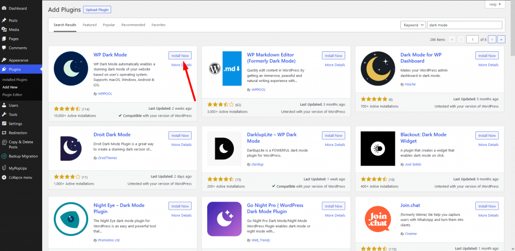Click the Backup Migration icon

pyautogui.click(x=4, y=156)
